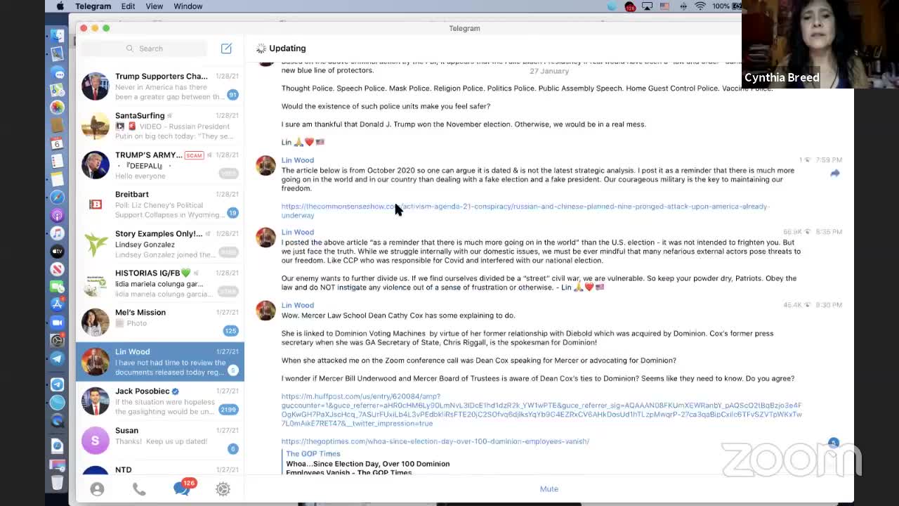Open the Trump Supporters Cha... chat
Image resolution: width=899 pixels, height=506 pixels.
[160, 86]
